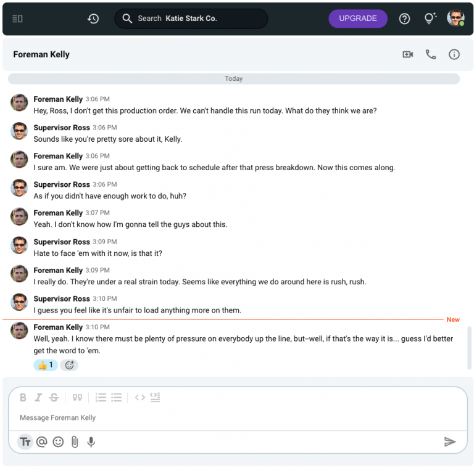Attach a file with the paperclip icon
The height and width of the screenshot is (468, 474).
(75, 441)
